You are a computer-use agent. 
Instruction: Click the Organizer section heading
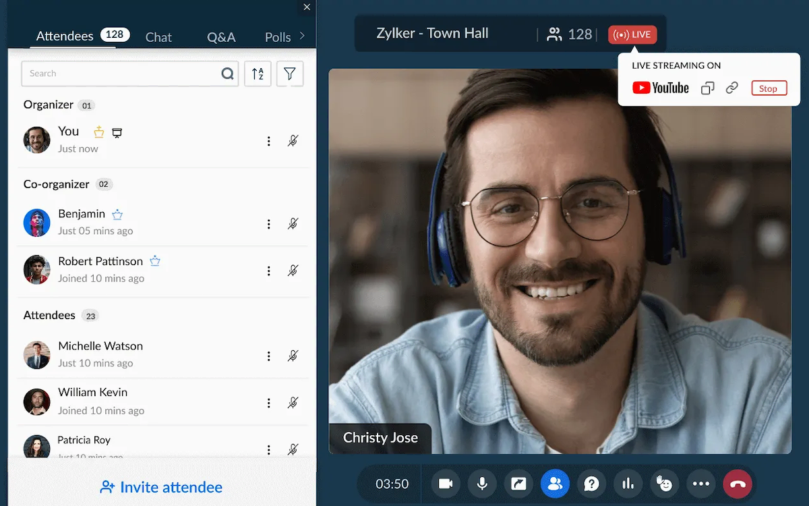pos(49,105)
